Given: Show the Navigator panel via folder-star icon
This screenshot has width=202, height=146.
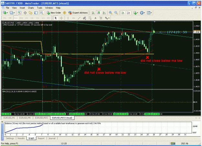Looking at the screenshot, I should pyautogui.click(x=30, y=13).
